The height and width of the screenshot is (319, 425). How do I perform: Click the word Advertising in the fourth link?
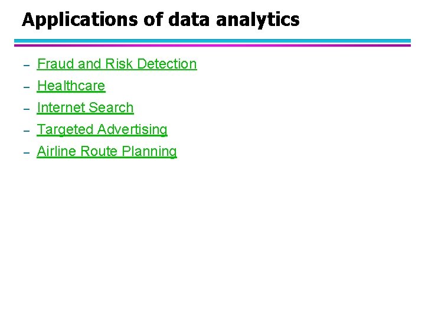pyautogui.click(x=133, y=129)
